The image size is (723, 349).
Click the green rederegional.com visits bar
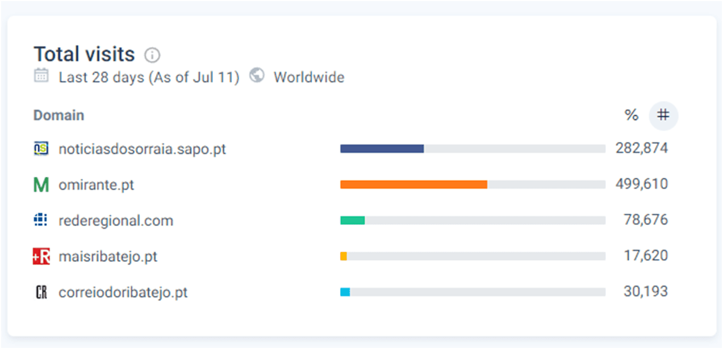click(x=352, y=220)
